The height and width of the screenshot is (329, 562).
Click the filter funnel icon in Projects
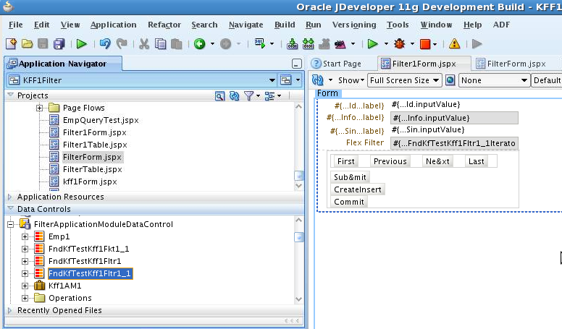248,96
